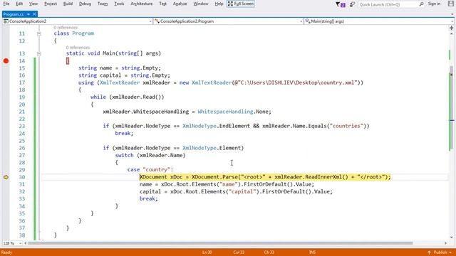Click the switch keyword on line 27
Image resolution: width=456 pixels, height=256 pixels.
click(124, 155)
